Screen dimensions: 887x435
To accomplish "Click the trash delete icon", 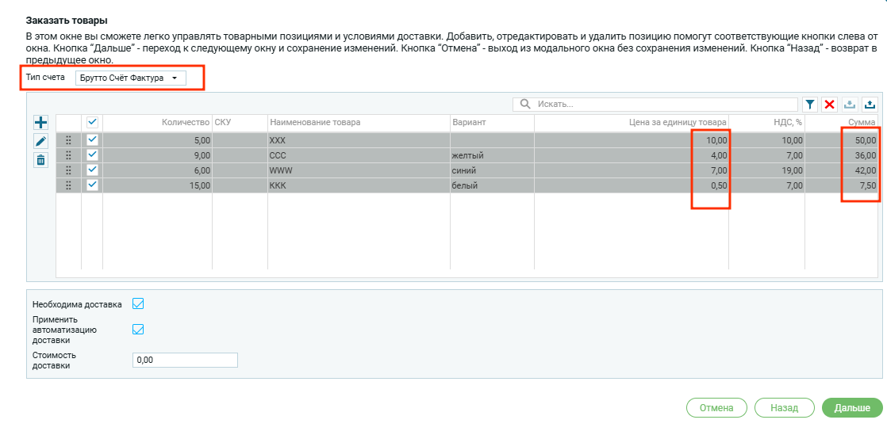I will [x=41, y=160].
